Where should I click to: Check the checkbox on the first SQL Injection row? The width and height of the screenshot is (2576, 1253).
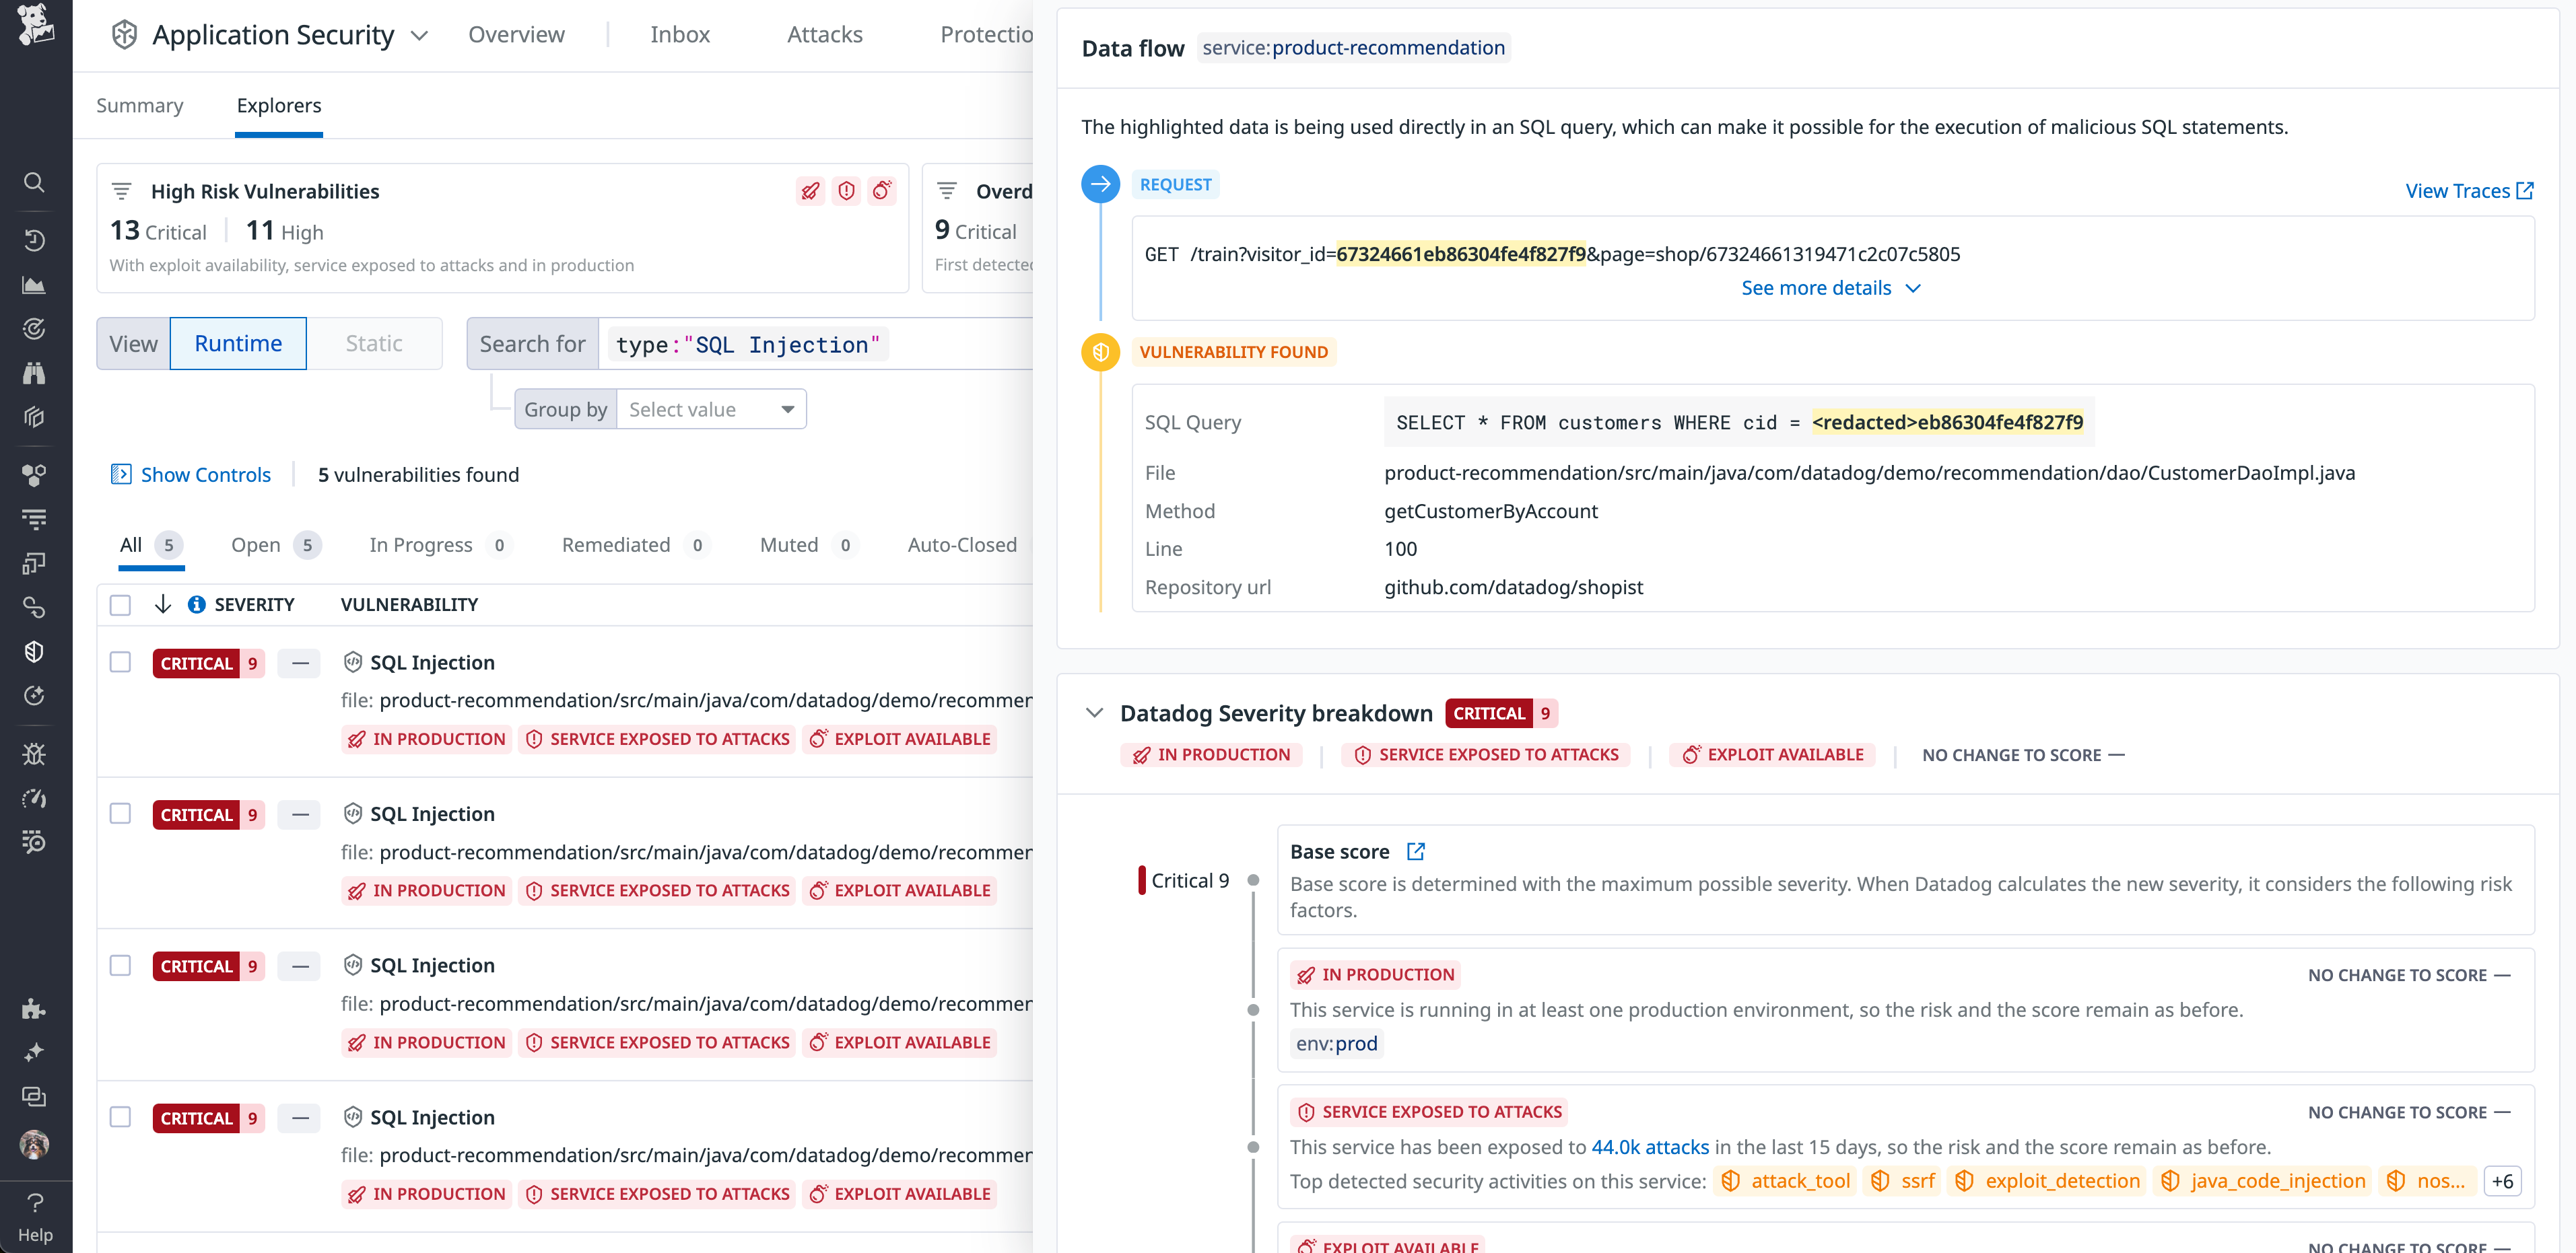click(120, 662)
